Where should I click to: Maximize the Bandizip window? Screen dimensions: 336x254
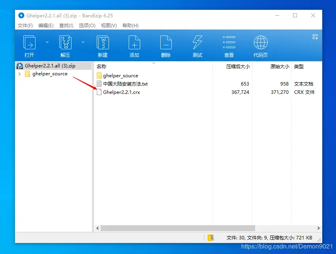coord(295,15)
